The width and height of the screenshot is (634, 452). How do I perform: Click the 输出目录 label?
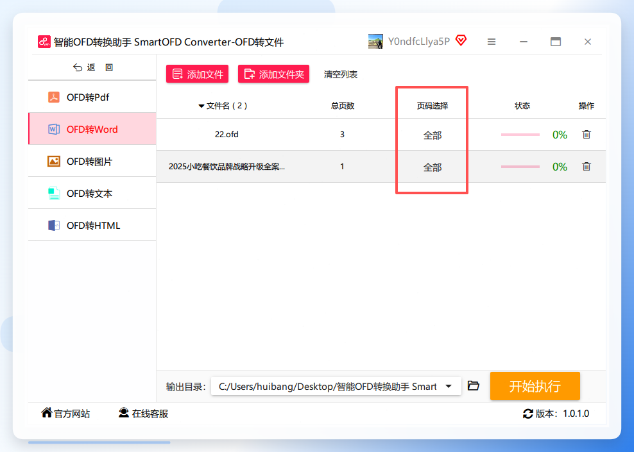(186, 387)
